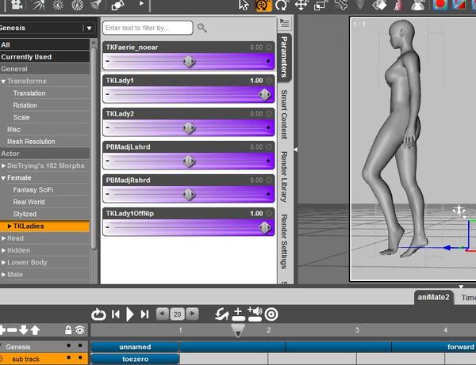Open the Render Settings side tab

click(x=284, y=241)
